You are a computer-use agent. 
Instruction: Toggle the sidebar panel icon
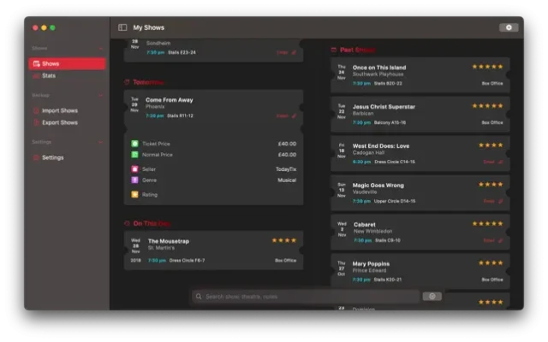(x=122, y=27)
